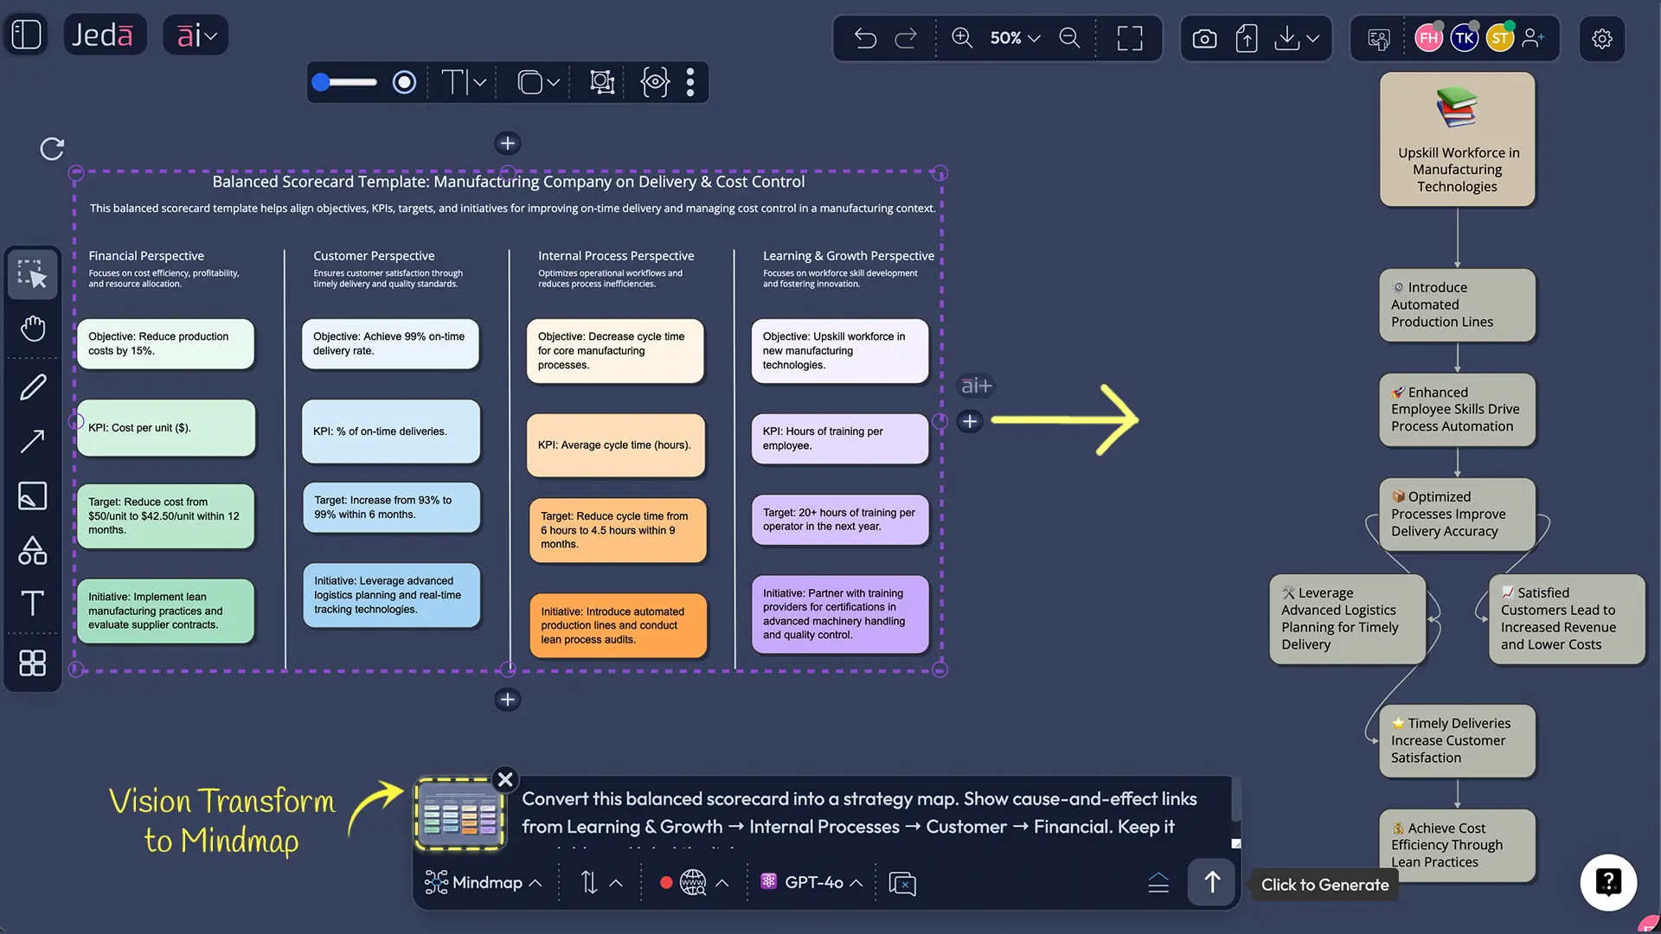This screenshot has height=934, width=1661.
Task: Open the ai menu next to Jeda
Action: pos(196,35)
